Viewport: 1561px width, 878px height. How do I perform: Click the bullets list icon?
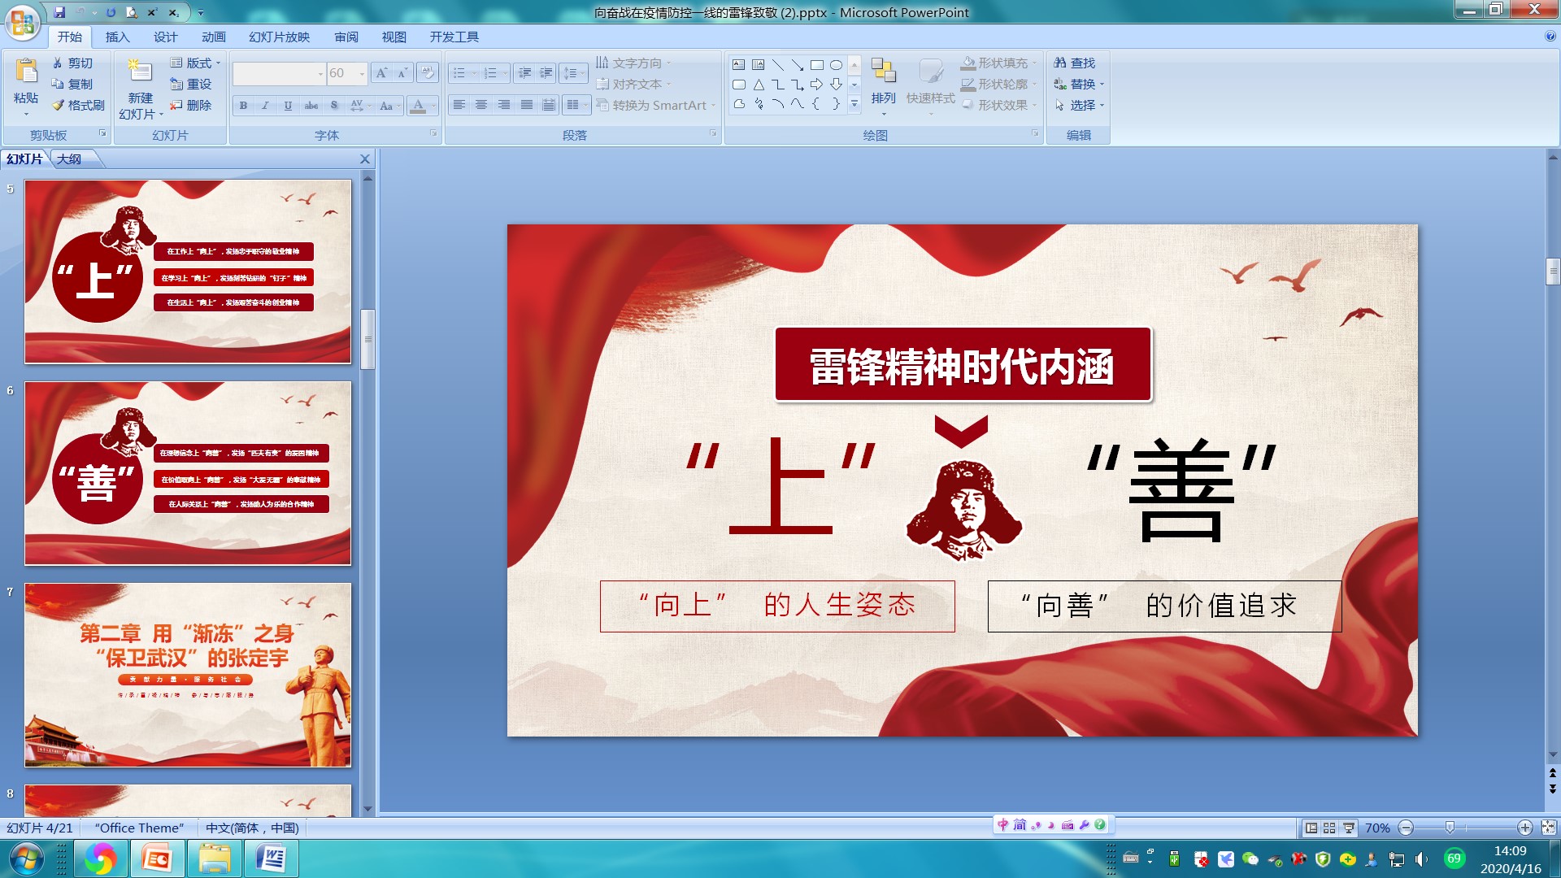coord(459,73)
